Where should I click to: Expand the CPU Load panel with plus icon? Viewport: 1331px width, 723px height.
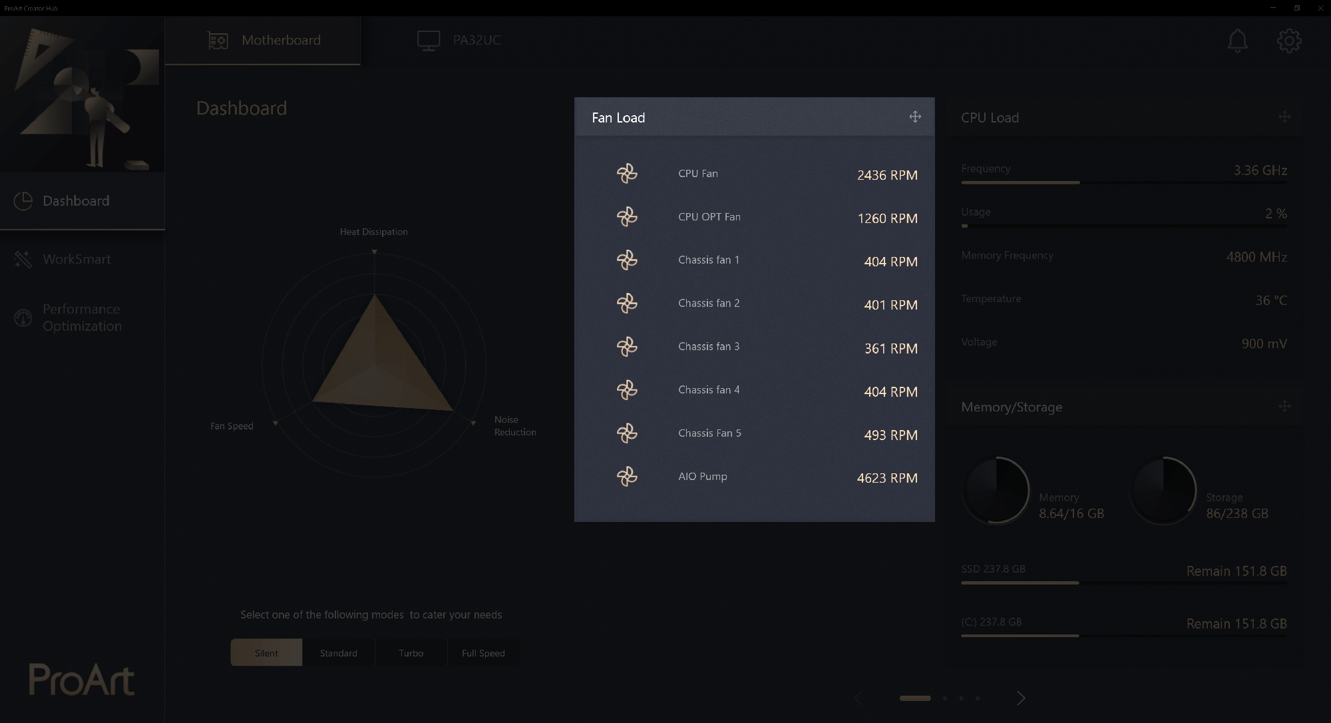click(1284, 117)
